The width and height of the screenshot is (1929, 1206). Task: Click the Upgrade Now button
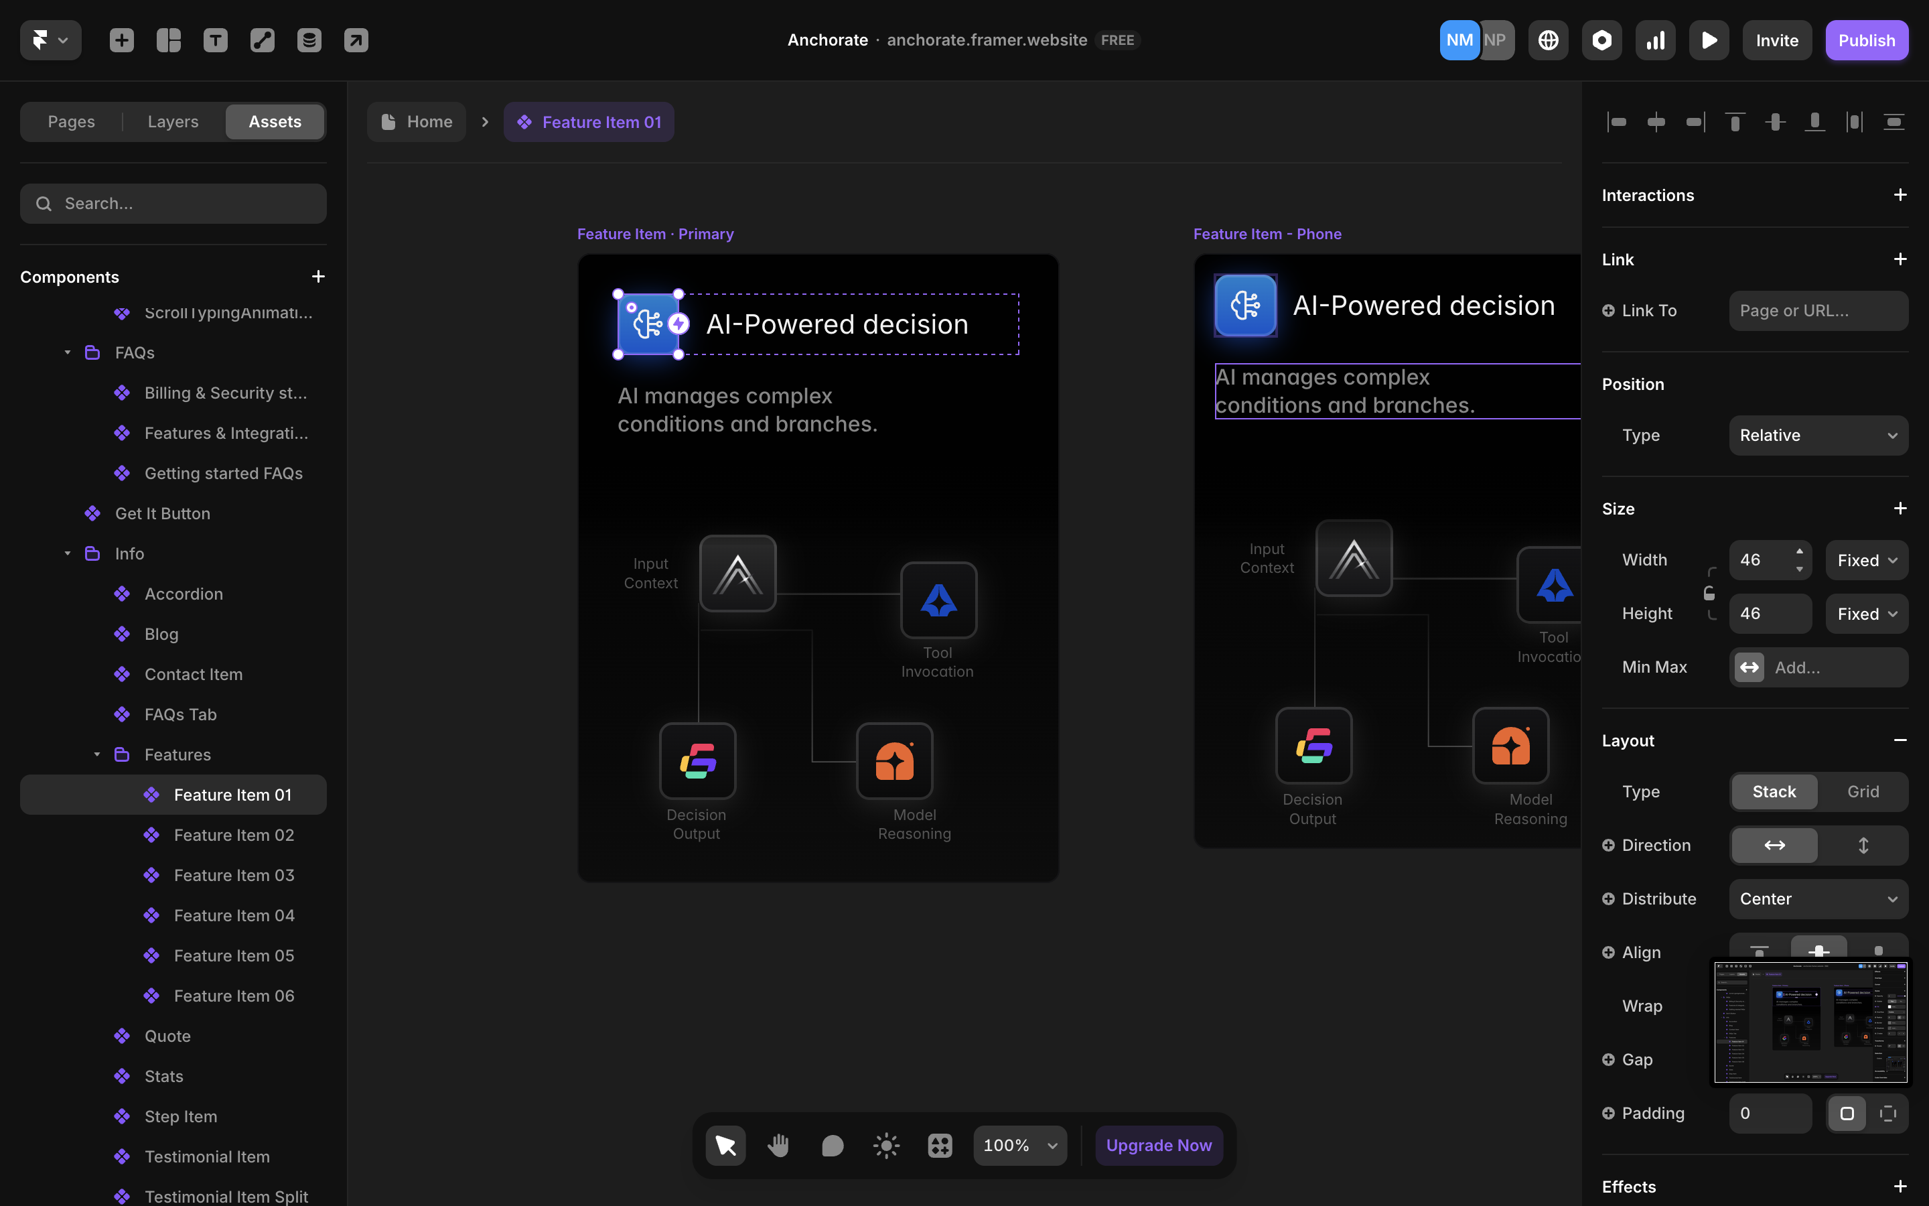1158,1146
